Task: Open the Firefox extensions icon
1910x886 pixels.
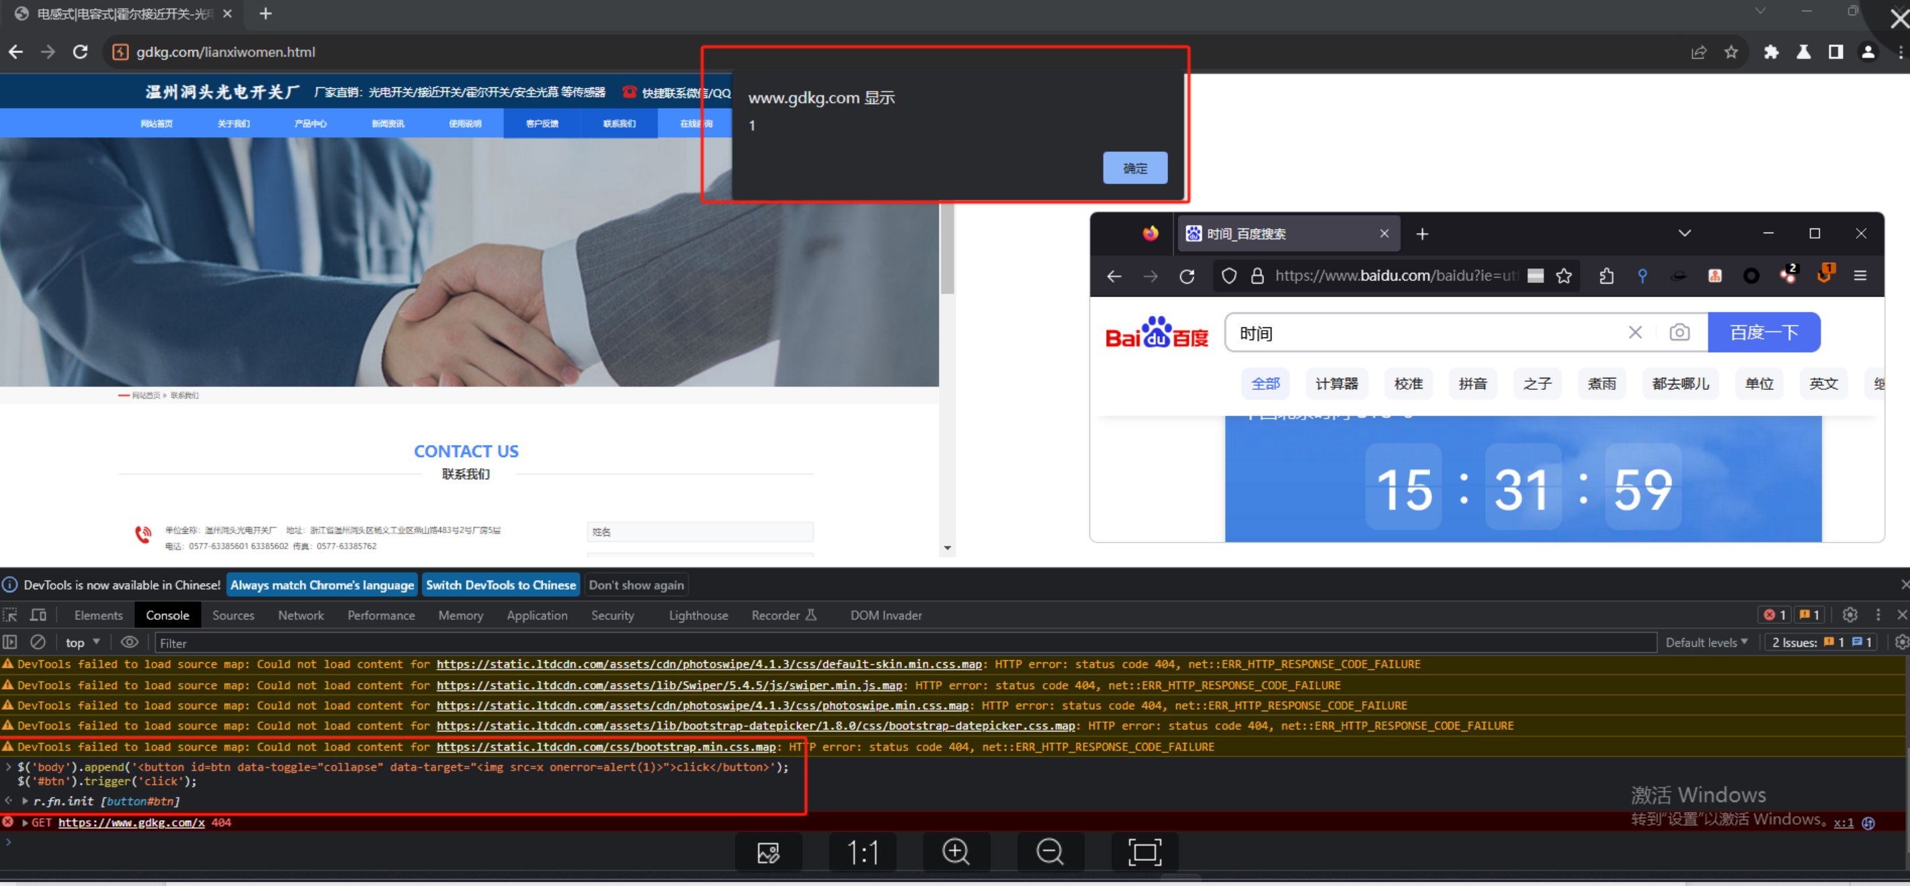Action: (1606, 276)
